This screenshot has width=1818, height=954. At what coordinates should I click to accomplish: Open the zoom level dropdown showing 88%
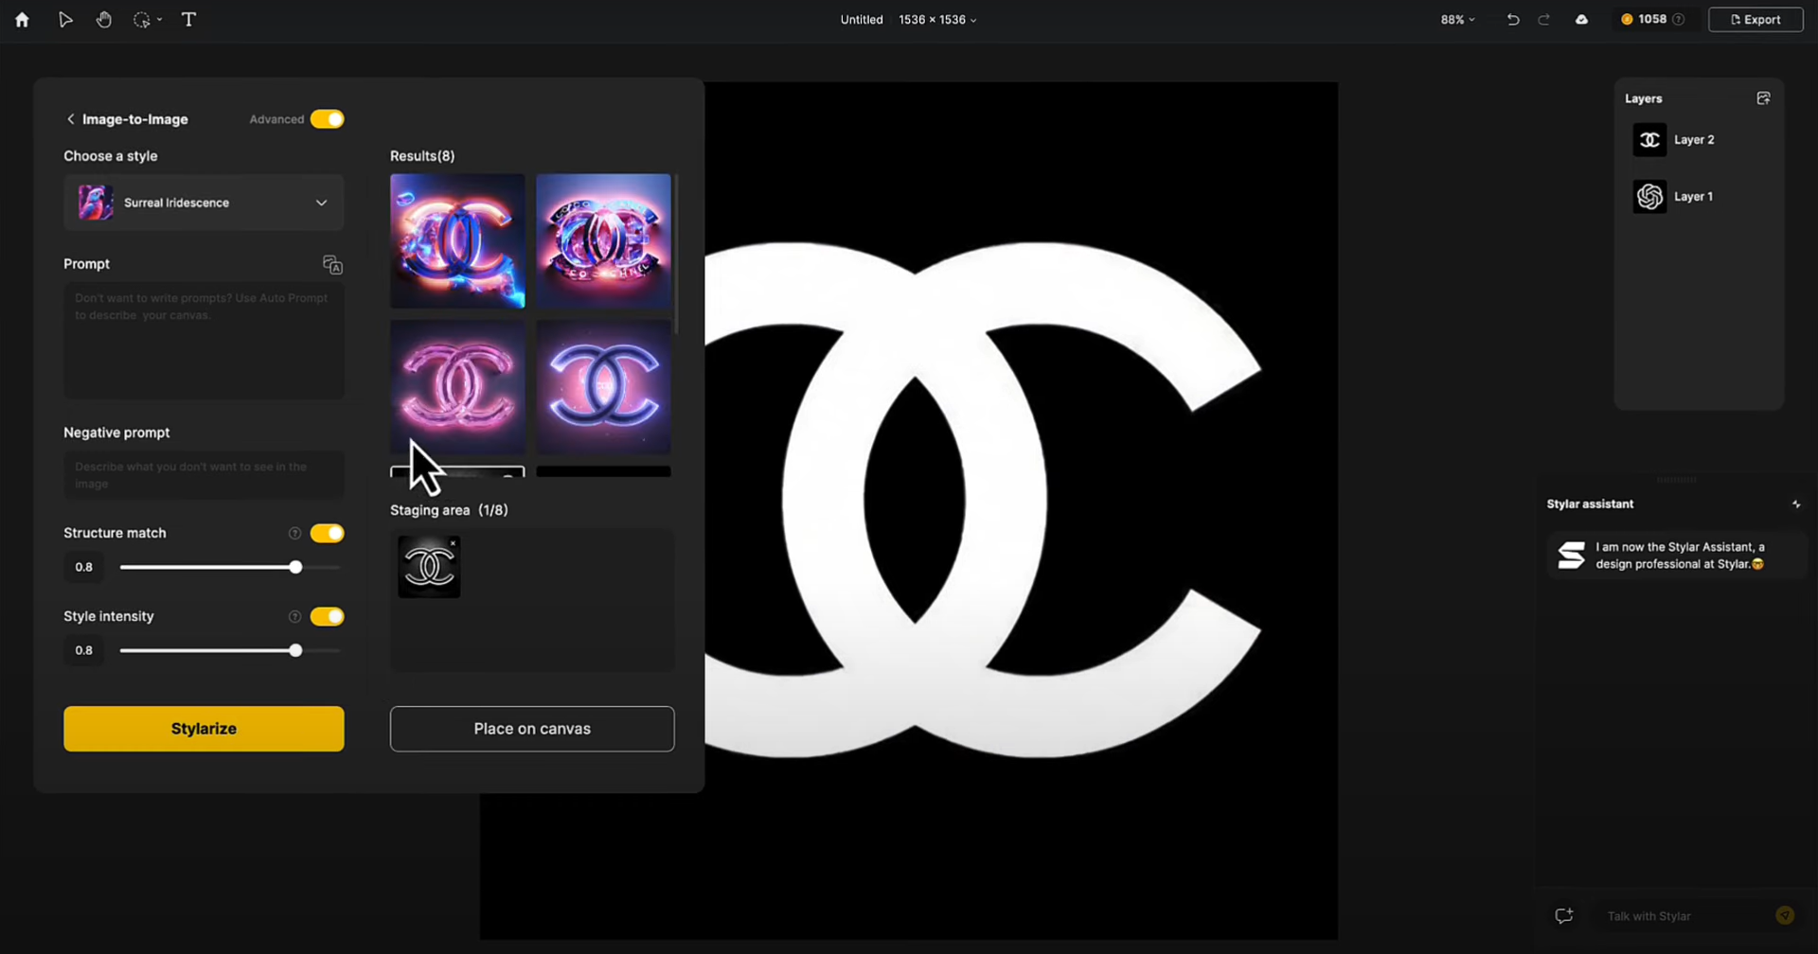[1456, 19]
